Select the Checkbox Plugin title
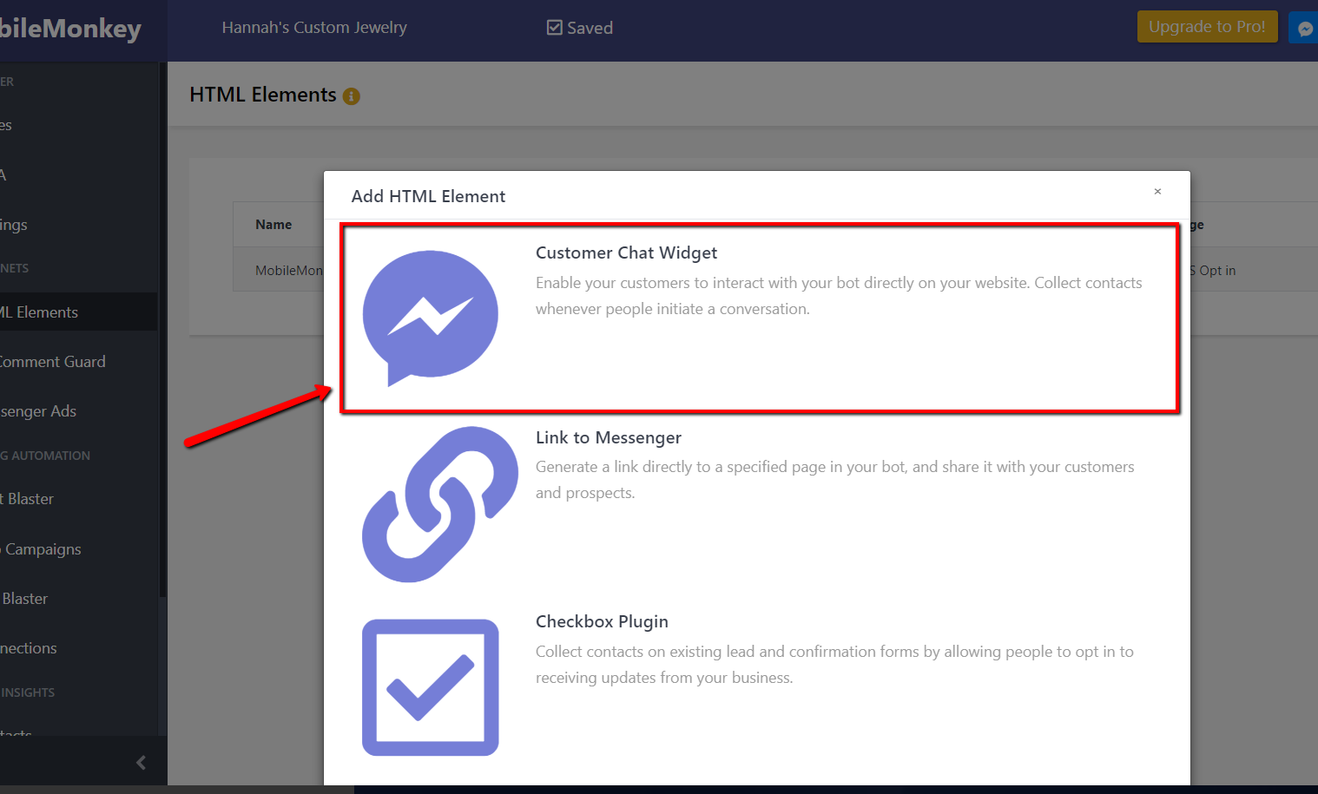The height and width of the screenshot is (794, 1318). (602, 621)
